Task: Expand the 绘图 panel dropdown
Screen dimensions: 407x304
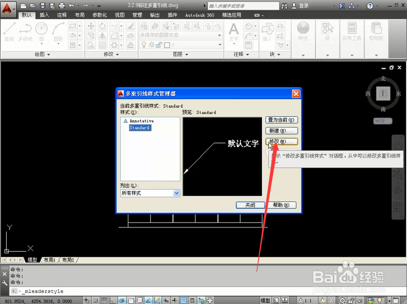Action: [42, 54]
